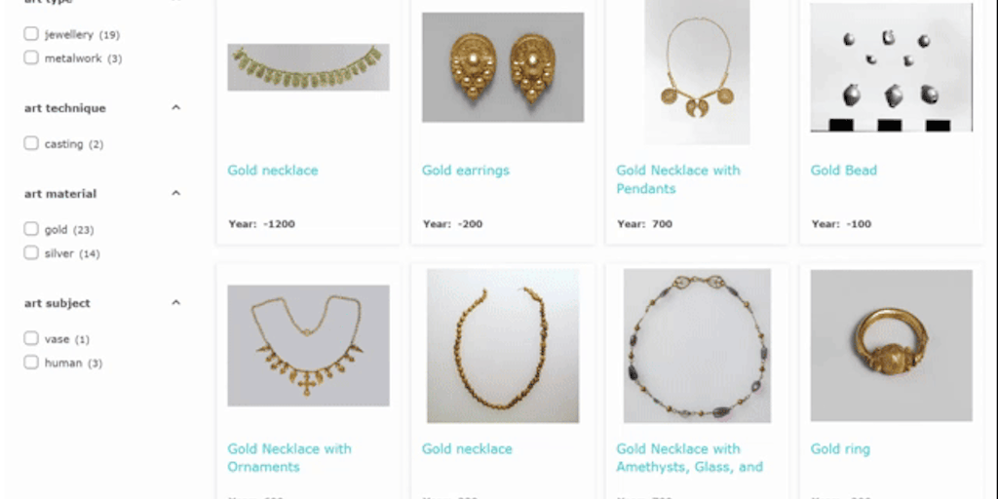View the gold earrings thumbnail image
The width and height of the screenshot is (998, 499).
(503, 67)
